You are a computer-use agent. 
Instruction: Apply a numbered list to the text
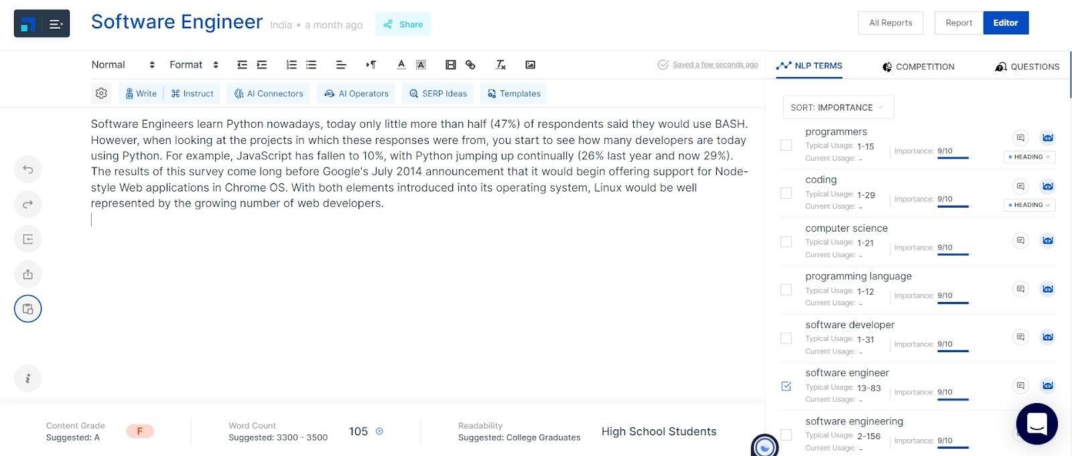291,65
